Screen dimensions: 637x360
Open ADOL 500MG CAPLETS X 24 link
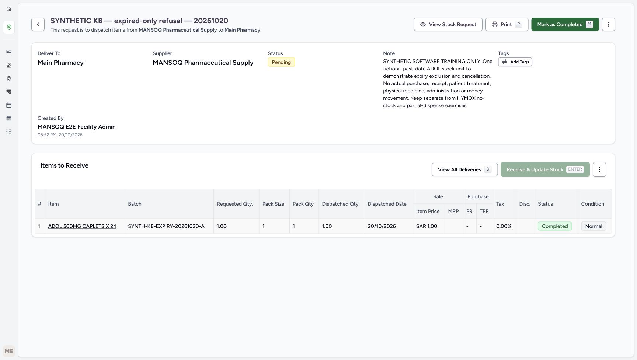pos(82,226)
